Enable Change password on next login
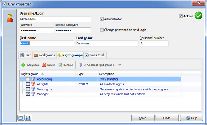Image resolution: width=207 pixels, height=125 pixels. coord(101,30)
